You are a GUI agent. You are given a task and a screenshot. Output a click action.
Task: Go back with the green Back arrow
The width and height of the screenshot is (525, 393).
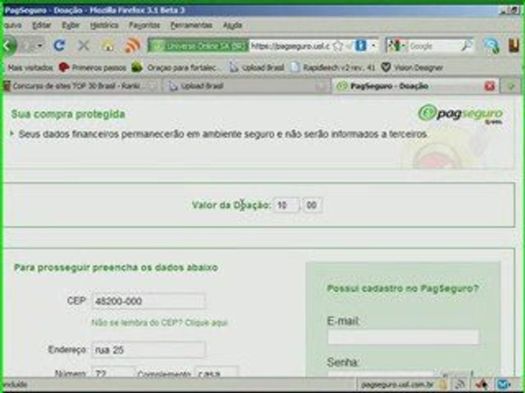[8, 45]
